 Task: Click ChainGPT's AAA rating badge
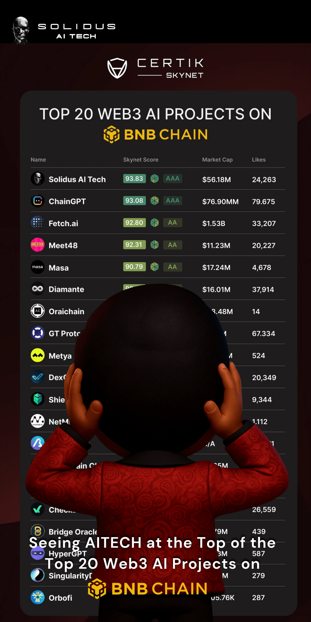click(173, 200)
